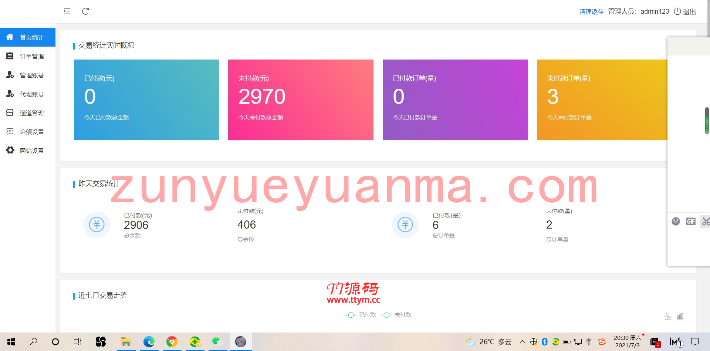Toggle the 中 input language indicator

point(589,342)
